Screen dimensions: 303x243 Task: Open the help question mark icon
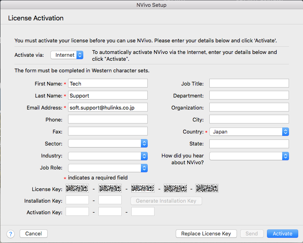coord(11,234)
